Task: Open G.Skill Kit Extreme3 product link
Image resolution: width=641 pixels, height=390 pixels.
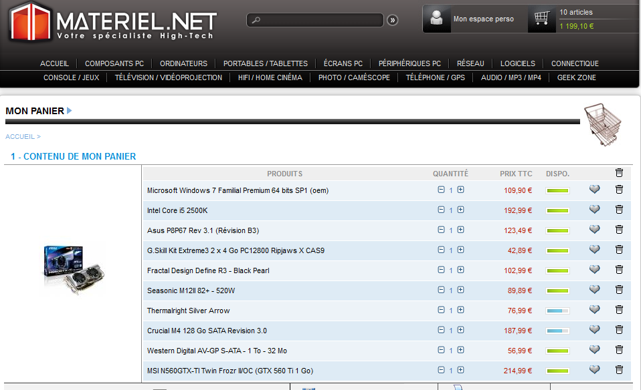Action: coord(236,250)
